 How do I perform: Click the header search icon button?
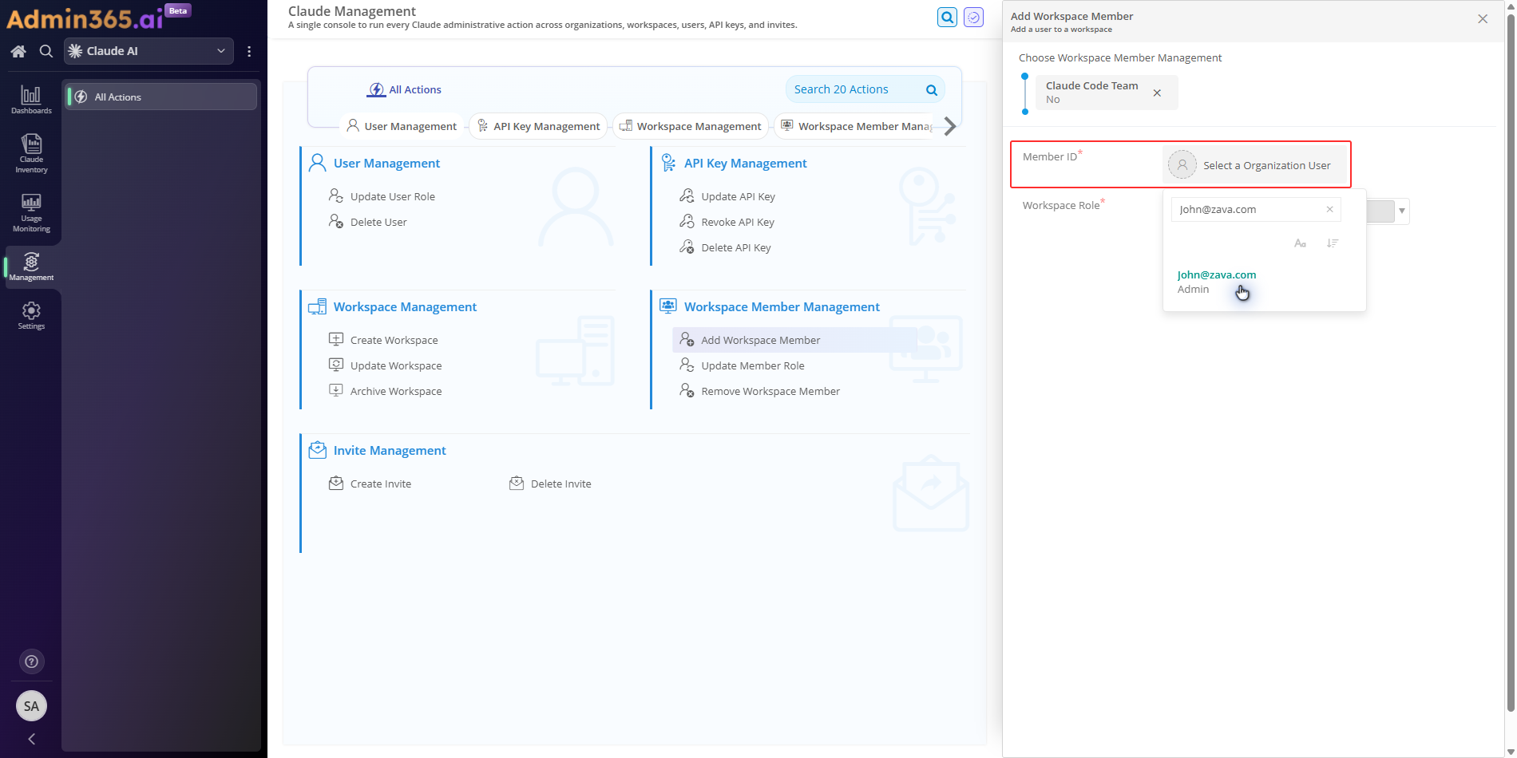tap(947, 17)
